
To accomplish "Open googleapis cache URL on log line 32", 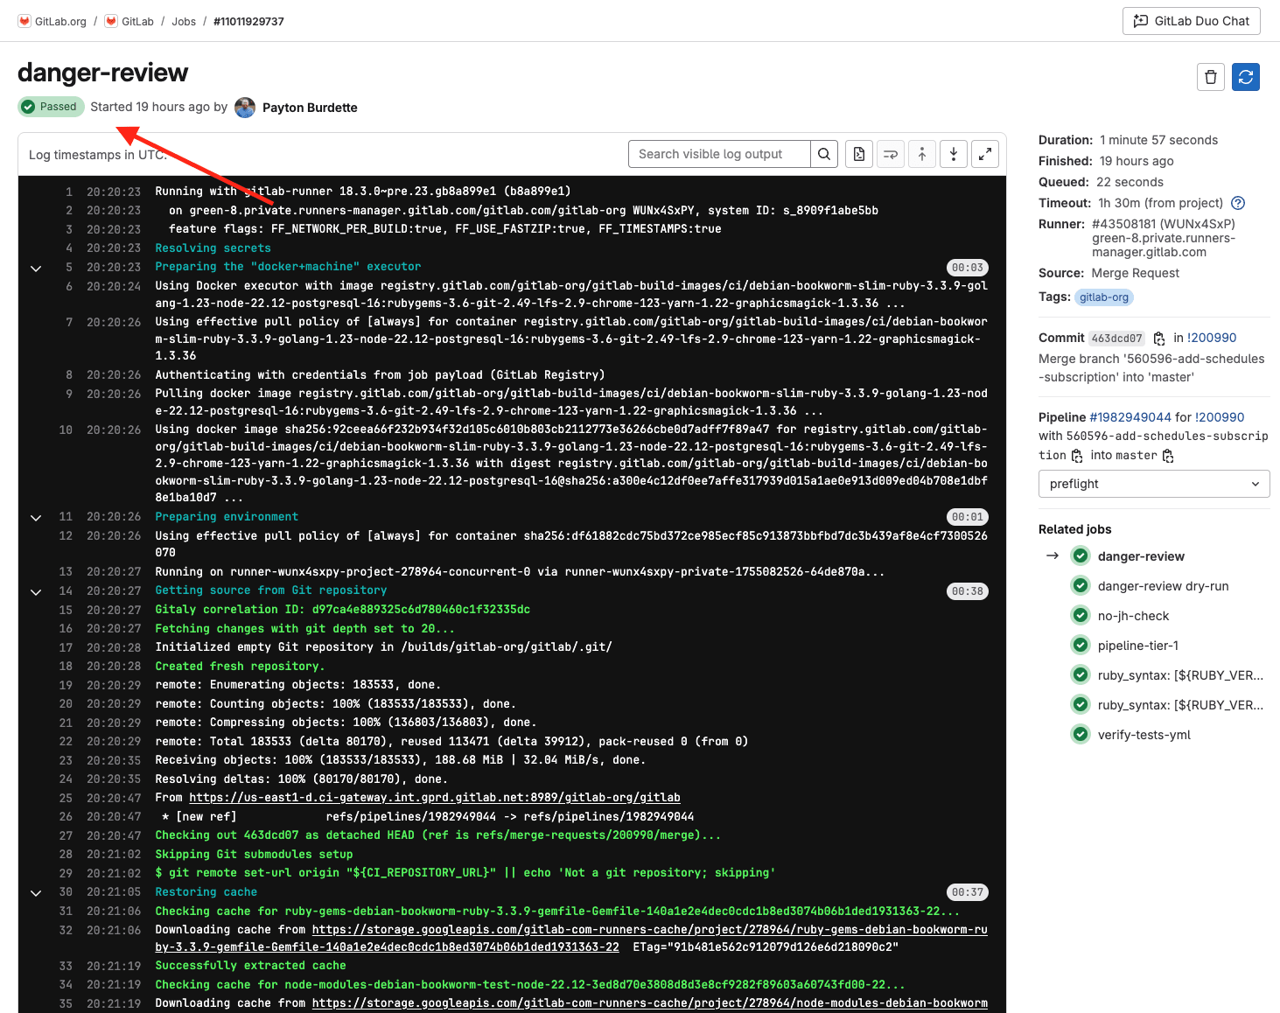I will pyautogui.click(x=571, y=939).
